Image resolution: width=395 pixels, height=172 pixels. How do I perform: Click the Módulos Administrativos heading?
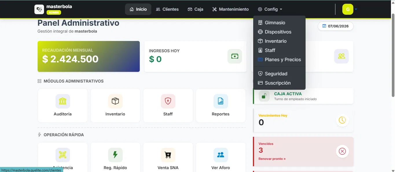pyautogui.click(x=74, y=81)
